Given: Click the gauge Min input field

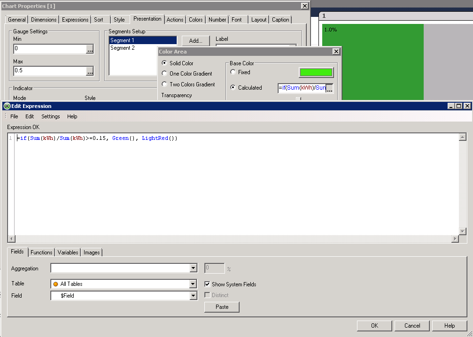Looking at the screenshot, I should (50, 49).
